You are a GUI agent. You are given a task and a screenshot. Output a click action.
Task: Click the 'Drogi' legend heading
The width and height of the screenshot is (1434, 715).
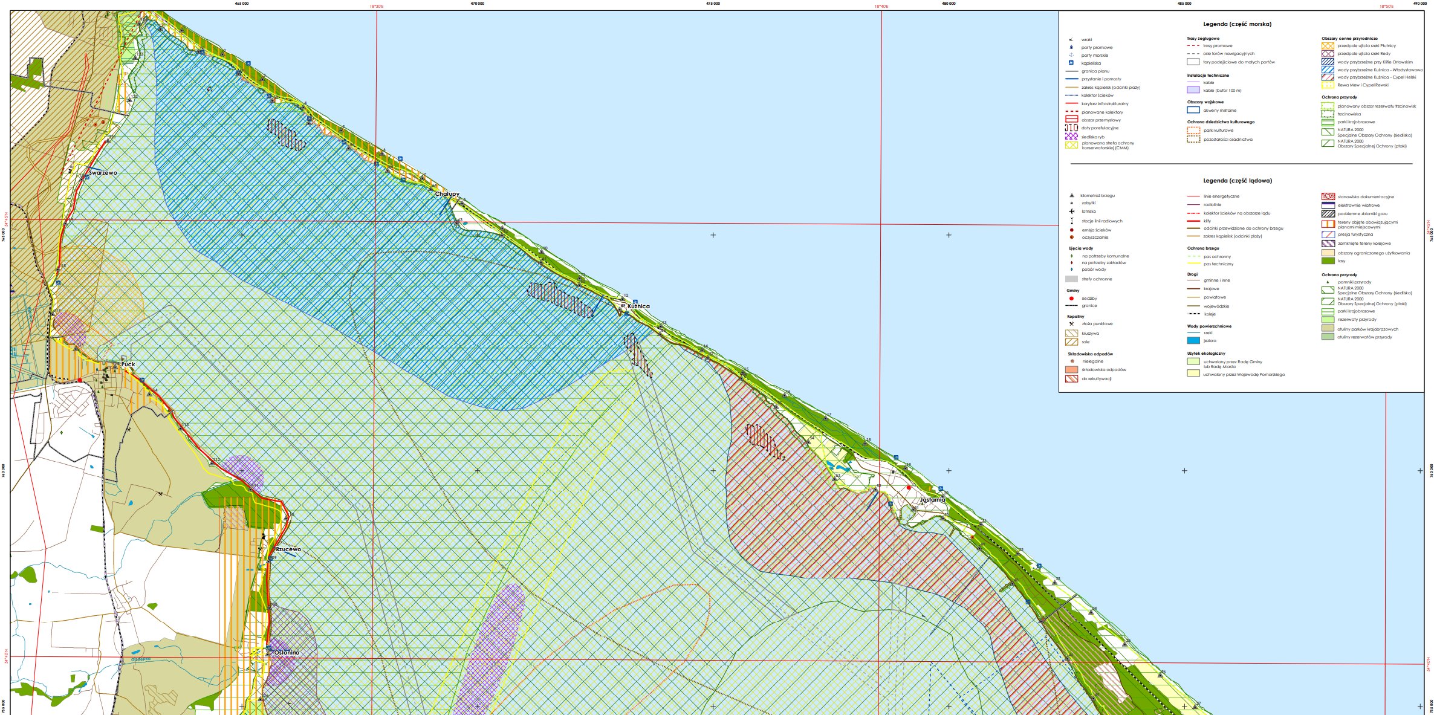pos(1192,274)
